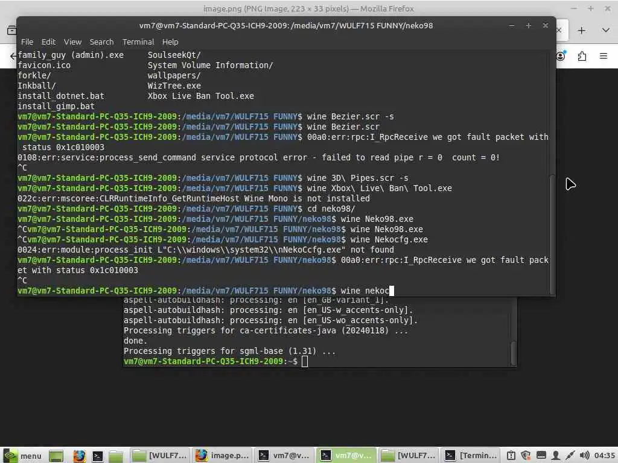Launch Firefox from the panel launcher
Screen dimensions: 618x463
(79, 456)
